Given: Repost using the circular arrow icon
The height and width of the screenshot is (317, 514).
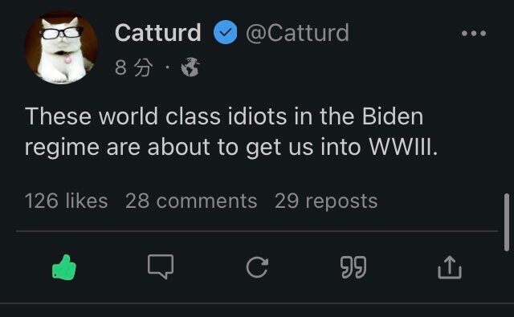Looking at the screenshot, I should 257,267.
